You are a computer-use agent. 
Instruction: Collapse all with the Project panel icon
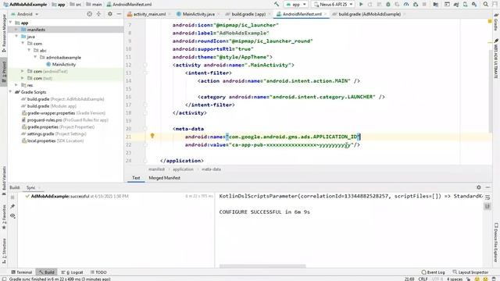pyautogui.click(x=98, y=14)
